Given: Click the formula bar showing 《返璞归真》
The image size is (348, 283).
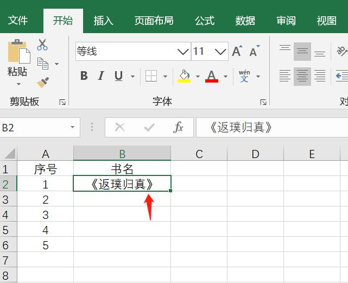Looking at the screenshot, I should coord(272,128).
